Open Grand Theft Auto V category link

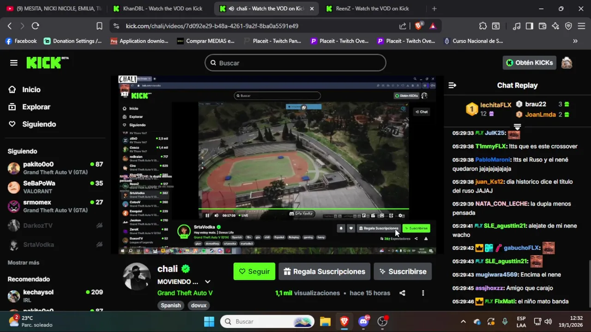(185, 293)
